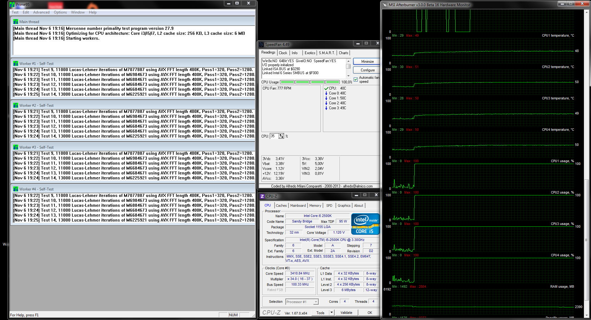
Task: Switch to the Charts tab in SpeedFan
Action: (344, 53)
